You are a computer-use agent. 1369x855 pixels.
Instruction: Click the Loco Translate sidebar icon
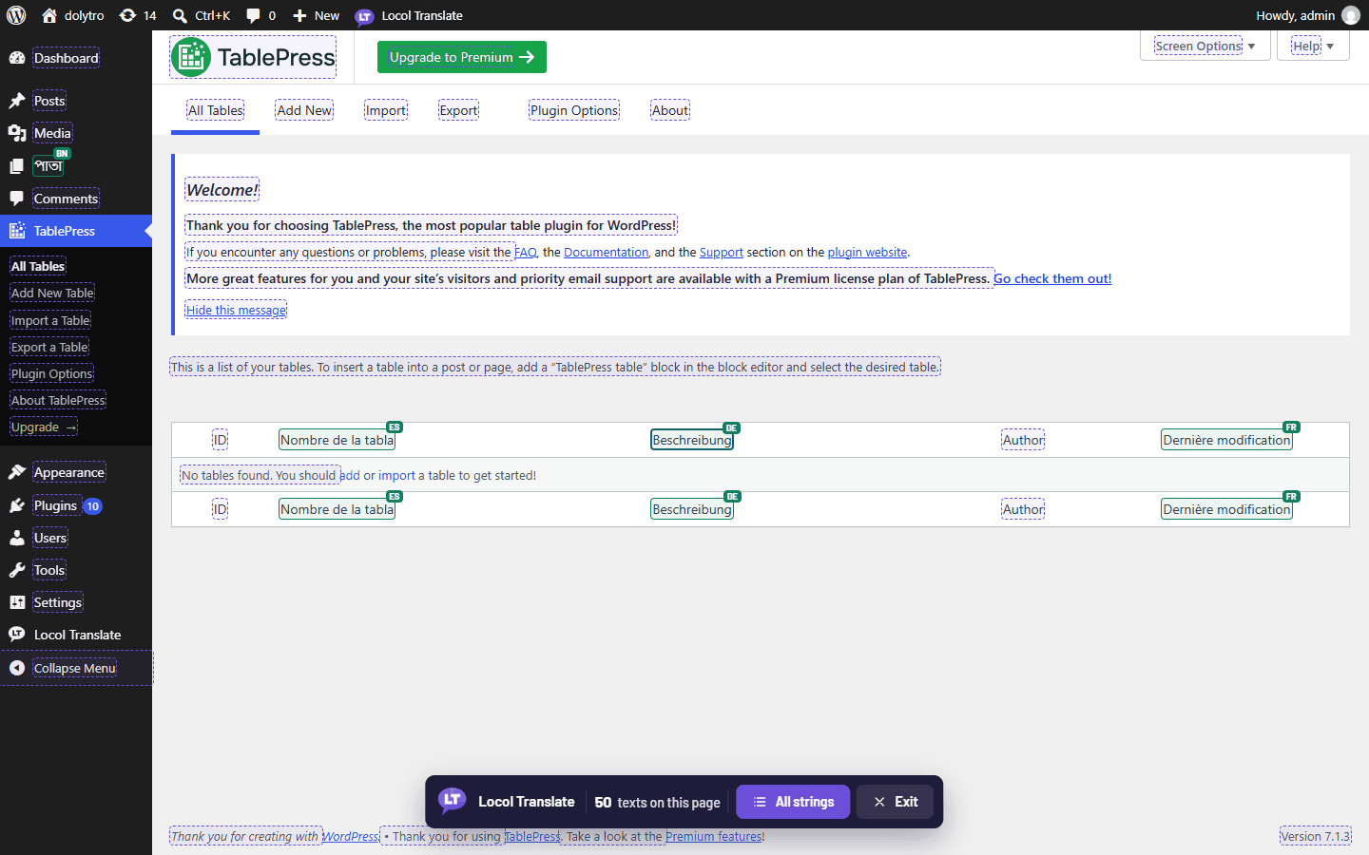point(17,635)
